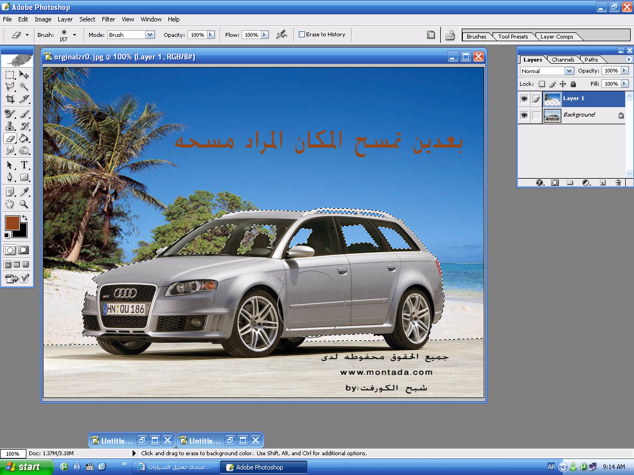The height and width of the screenshot is (475, 634).
Task: Pick the History Brush tool
Action: click(x=24, y=126)
